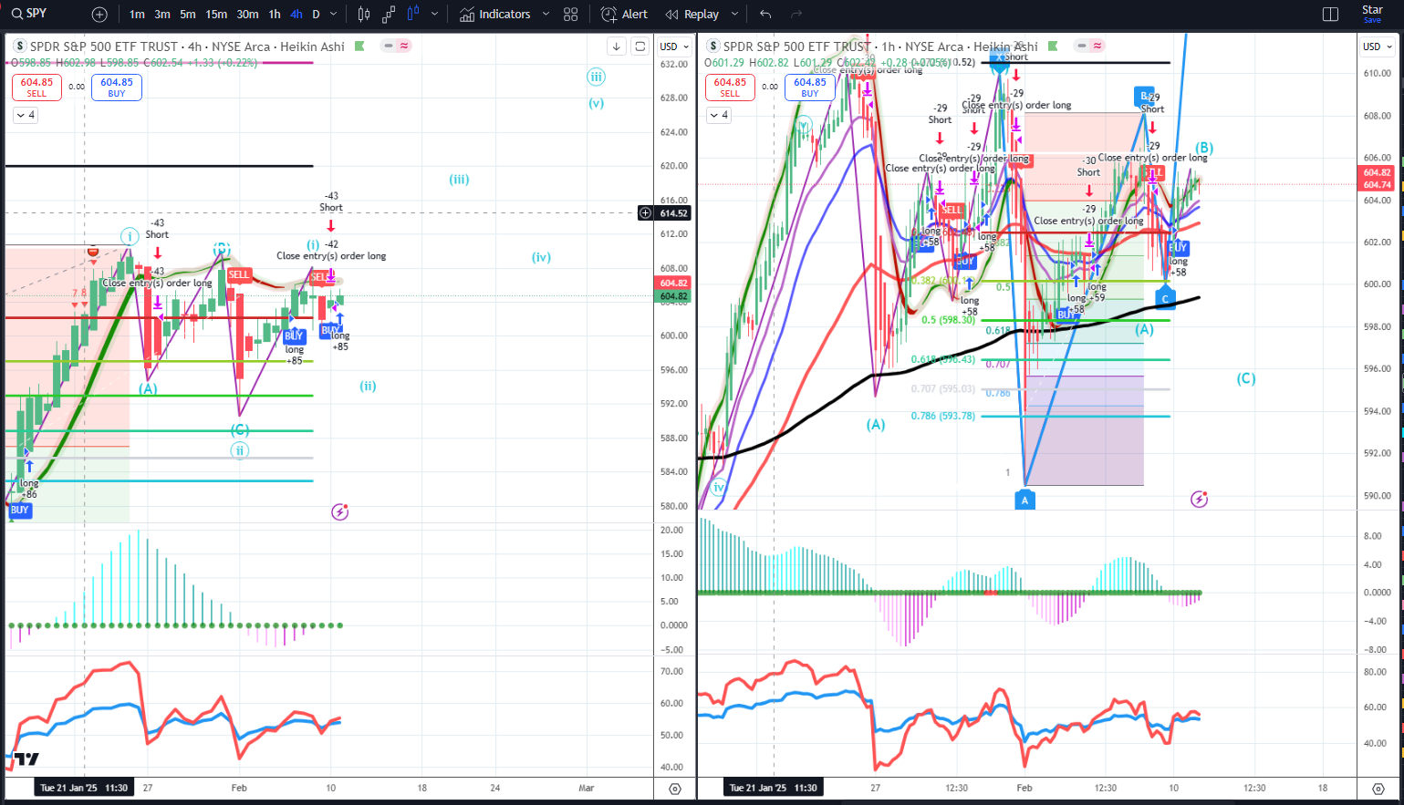Expand indicator legend '4' on 4h chart
Image resolution: width=1404 pixels, height=805 pixels.
pos(26,115)
